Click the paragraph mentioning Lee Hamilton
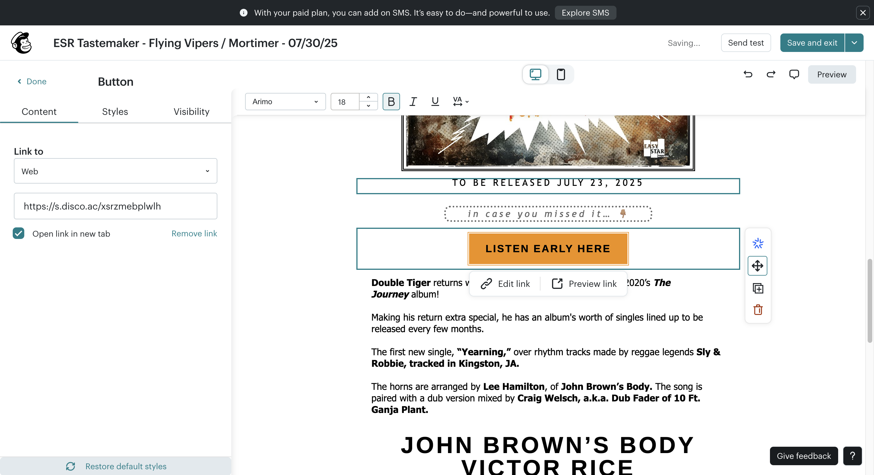The width and height of the screenshot is (874, 475). (x=537, y=398)
